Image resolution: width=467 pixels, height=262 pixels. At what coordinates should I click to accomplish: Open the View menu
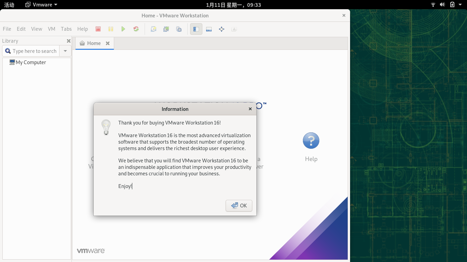37,29
